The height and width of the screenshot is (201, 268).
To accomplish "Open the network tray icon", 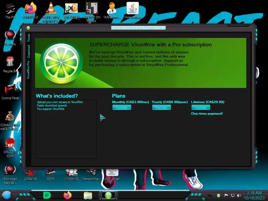I will click(232, 195).
